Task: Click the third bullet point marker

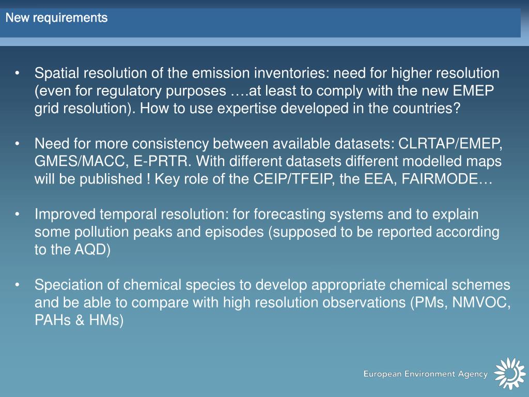Action: tap(17, 215)
